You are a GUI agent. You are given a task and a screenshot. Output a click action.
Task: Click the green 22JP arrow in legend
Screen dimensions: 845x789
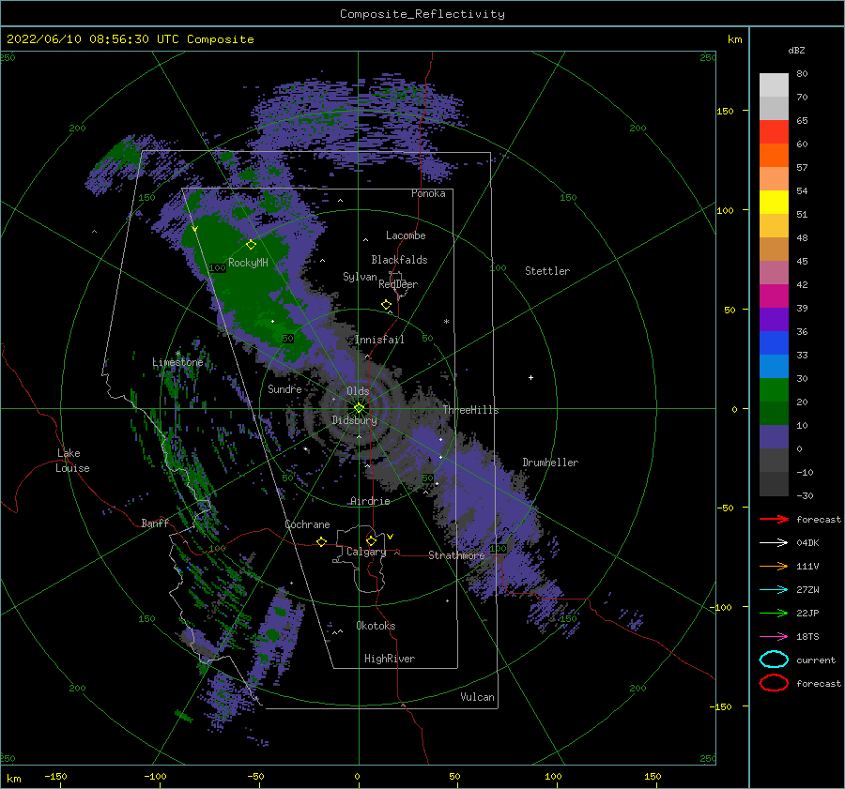point(774,613)
